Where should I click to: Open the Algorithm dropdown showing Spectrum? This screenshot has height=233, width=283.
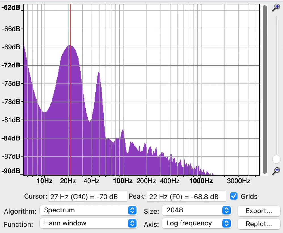(88, 210)
